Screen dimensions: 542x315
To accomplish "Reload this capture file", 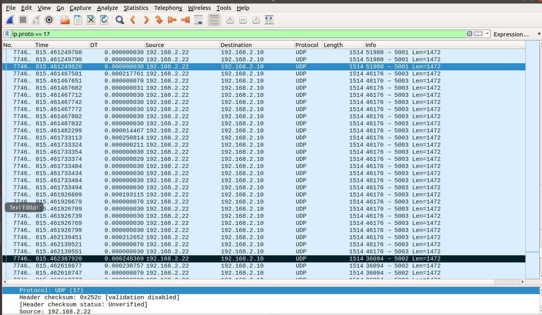I will coord(104,20).
